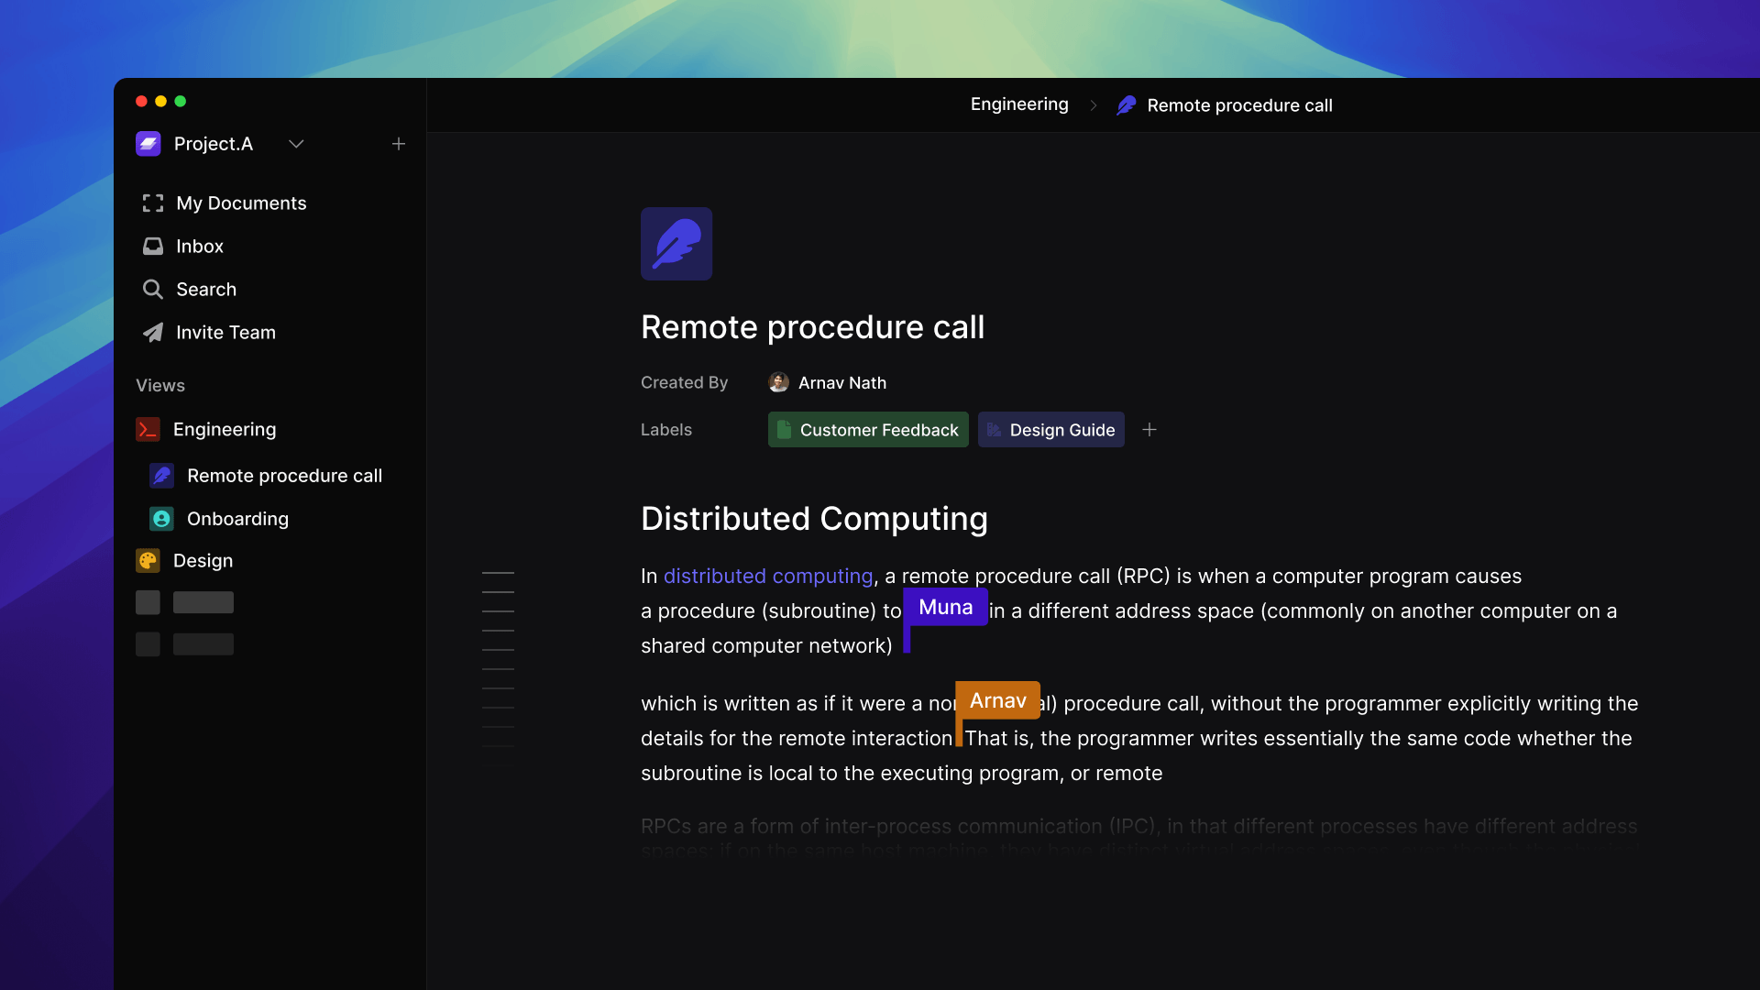
Task: Expand the Project.A workspace dropdown chevron
Action: coord(296,144)
